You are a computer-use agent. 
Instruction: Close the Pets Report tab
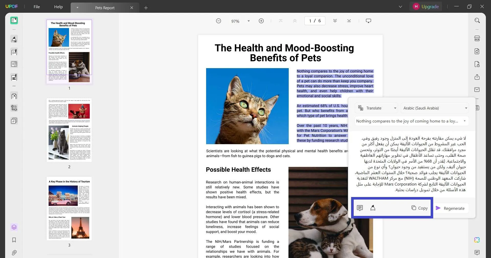[132, 8]
